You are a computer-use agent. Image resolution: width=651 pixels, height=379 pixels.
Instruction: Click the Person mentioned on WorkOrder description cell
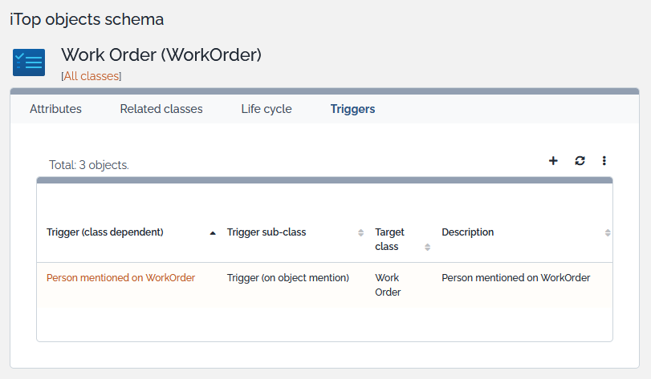(x=515, y=278)
